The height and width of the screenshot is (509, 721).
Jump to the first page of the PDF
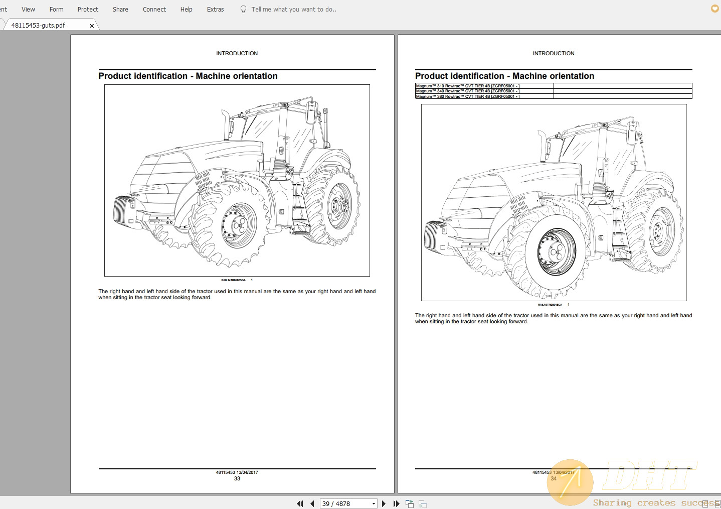click(x=300, y=503)
